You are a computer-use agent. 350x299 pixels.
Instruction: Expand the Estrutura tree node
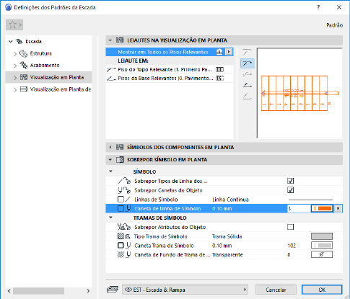tap(15, 53)
